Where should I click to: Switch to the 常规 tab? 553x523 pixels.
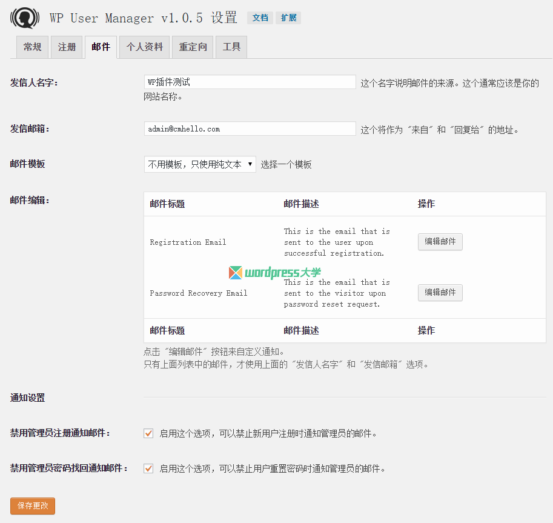pyautogui.click(x=31, y=46)
